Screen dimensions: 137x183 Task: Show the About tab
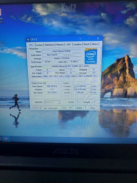(95, 44)
